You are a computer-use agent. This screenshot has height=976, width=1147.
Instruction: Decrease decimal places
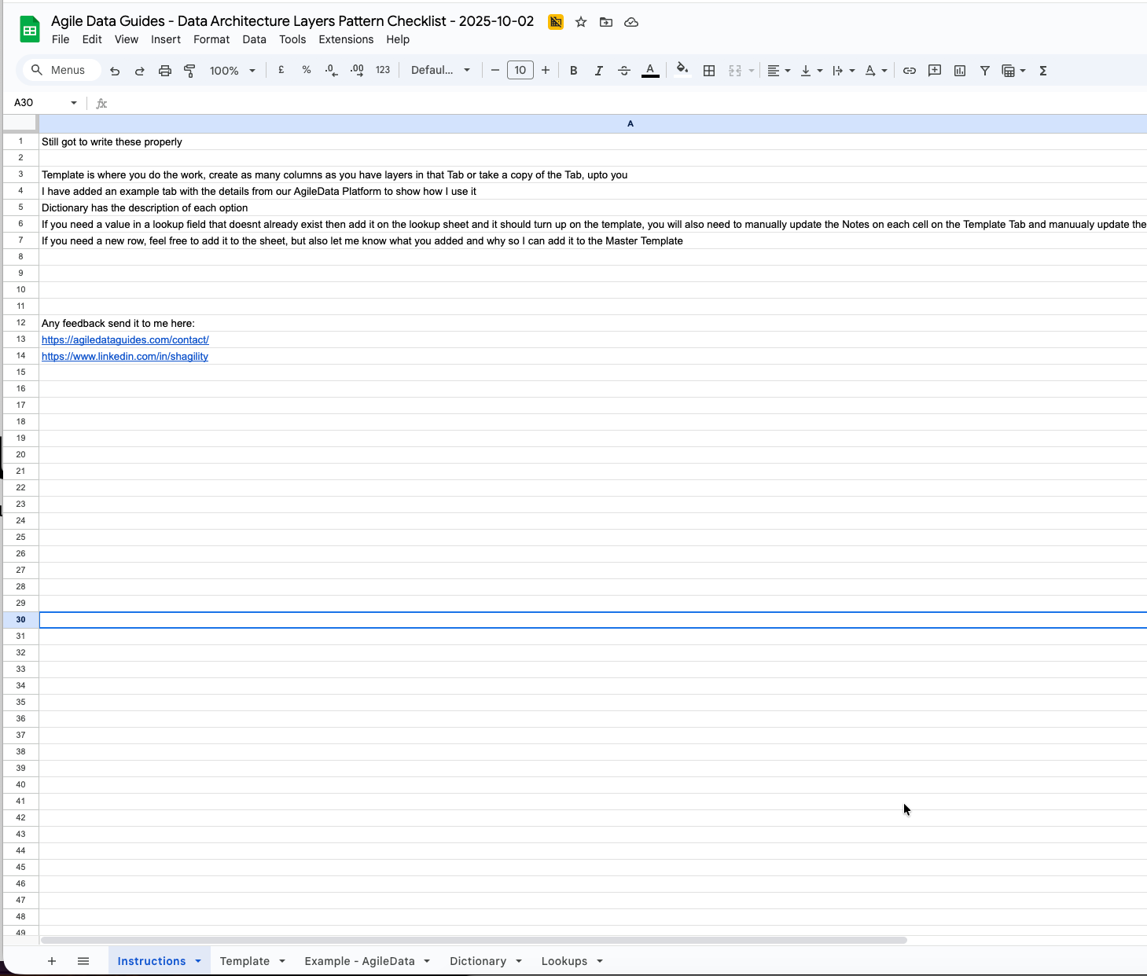pos(332,70)
